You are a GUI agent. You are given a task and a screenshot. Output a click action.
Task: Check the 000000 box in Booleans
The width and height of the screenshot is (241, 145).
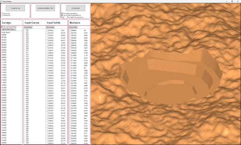pos(70,30)
